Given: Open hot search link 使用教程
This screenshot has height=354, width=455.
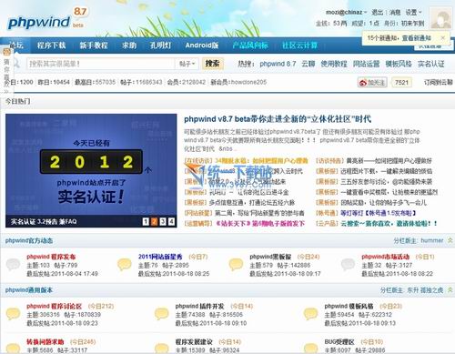Looking at the screenshot, I should 334,64.
